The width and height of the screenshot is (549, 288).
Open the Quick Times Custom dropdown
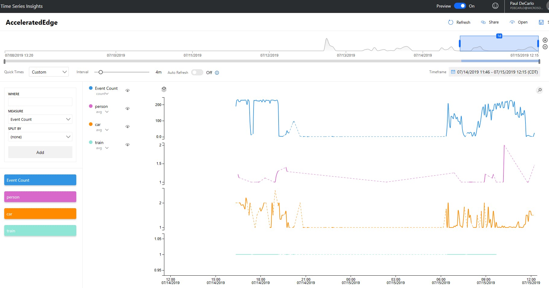click(49, 72)
